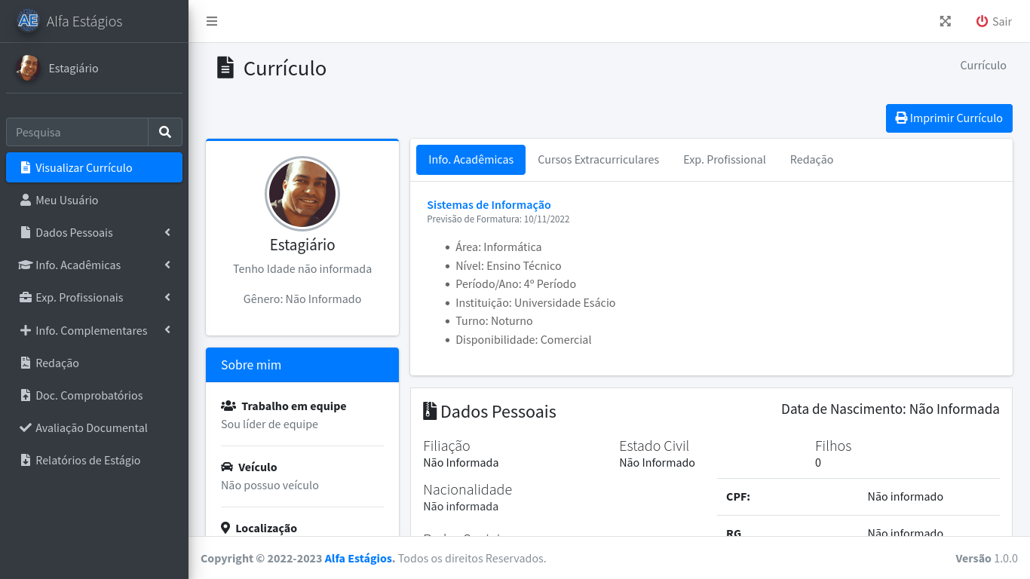Toggle the sidebar with the hamburger icon
The image size is (1030, 579).
point(212,21)
